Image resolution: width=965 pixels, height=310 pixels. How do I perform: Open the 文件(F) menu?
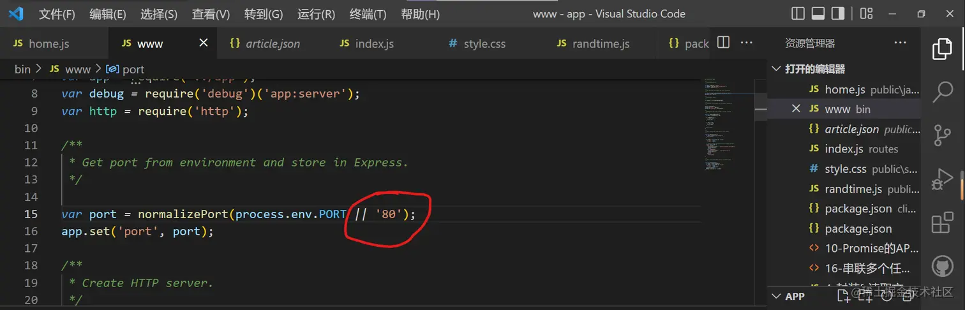(57, 14)
